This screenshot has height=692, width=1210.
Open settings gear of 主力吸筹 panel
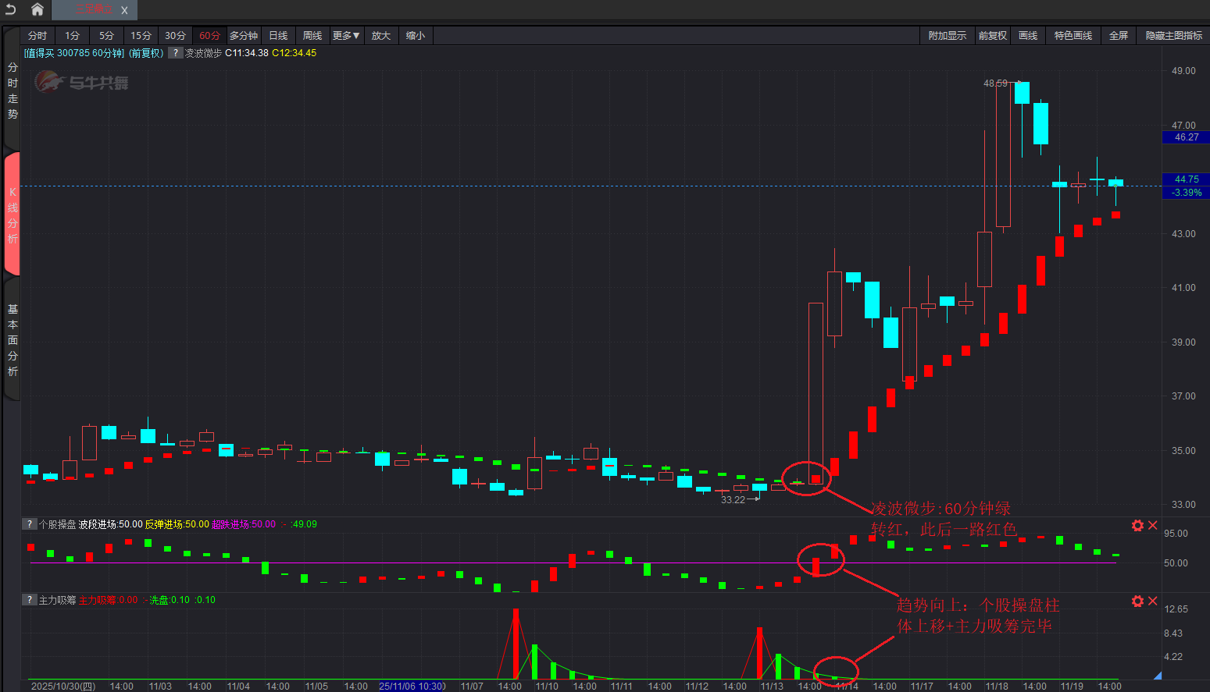[x=1137, y=601]
